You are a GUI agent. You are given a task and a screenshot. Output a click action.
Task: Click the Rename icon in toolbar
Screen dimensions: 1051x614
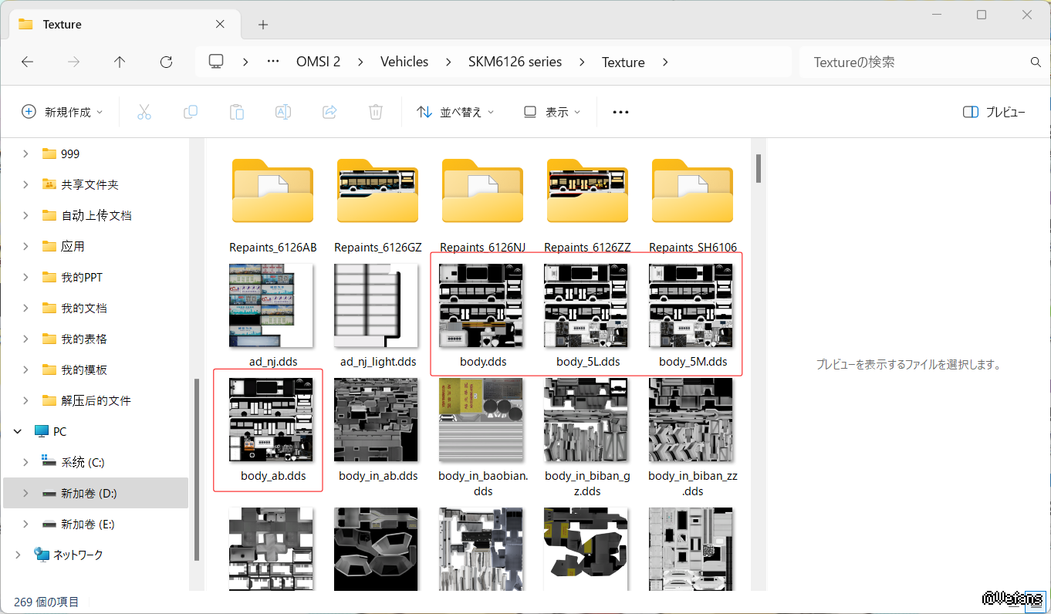pyautogui.click(x=283, y=112)
